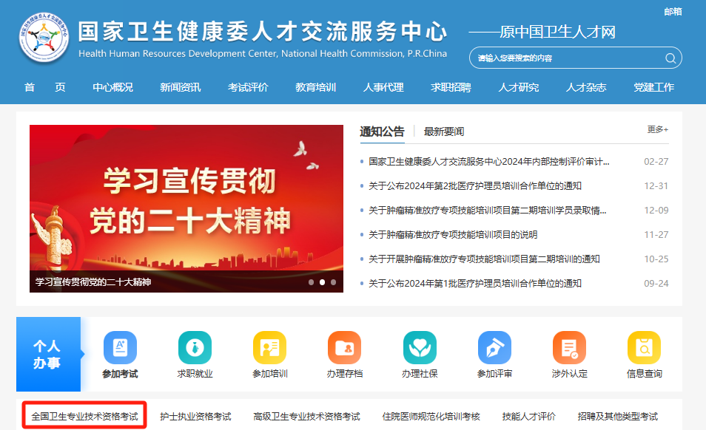Open the 新闻资讯 menu

click(180, 87)
